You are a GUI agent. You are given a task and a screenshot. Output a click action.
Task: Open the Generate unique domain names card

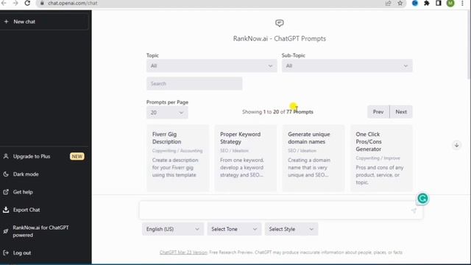point(314,158)
